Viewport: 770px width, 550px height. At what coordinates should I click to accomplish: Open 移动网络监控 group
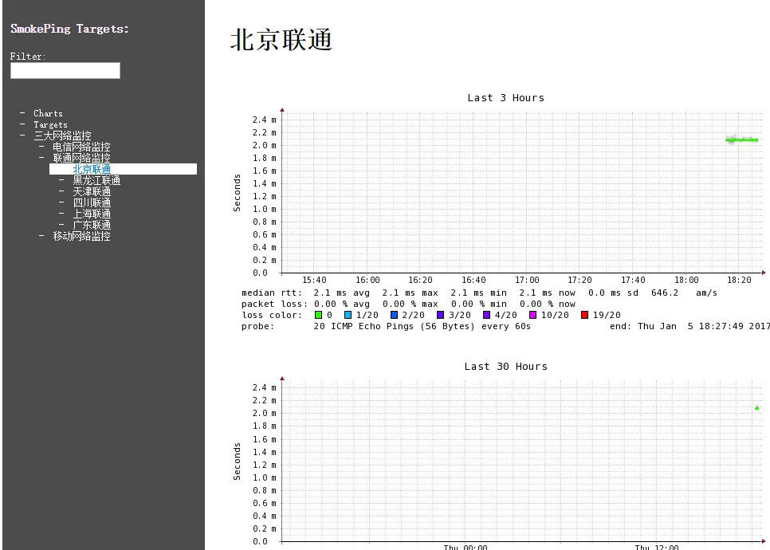[81, 236]
